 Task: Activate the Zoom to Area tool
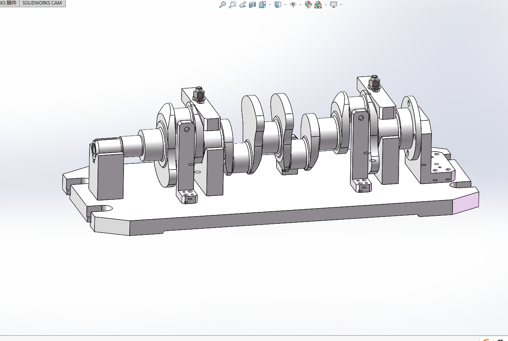coord(232,5)
